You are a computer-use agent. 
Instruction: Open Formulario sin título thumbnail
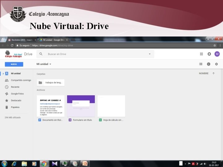[81, 106]
